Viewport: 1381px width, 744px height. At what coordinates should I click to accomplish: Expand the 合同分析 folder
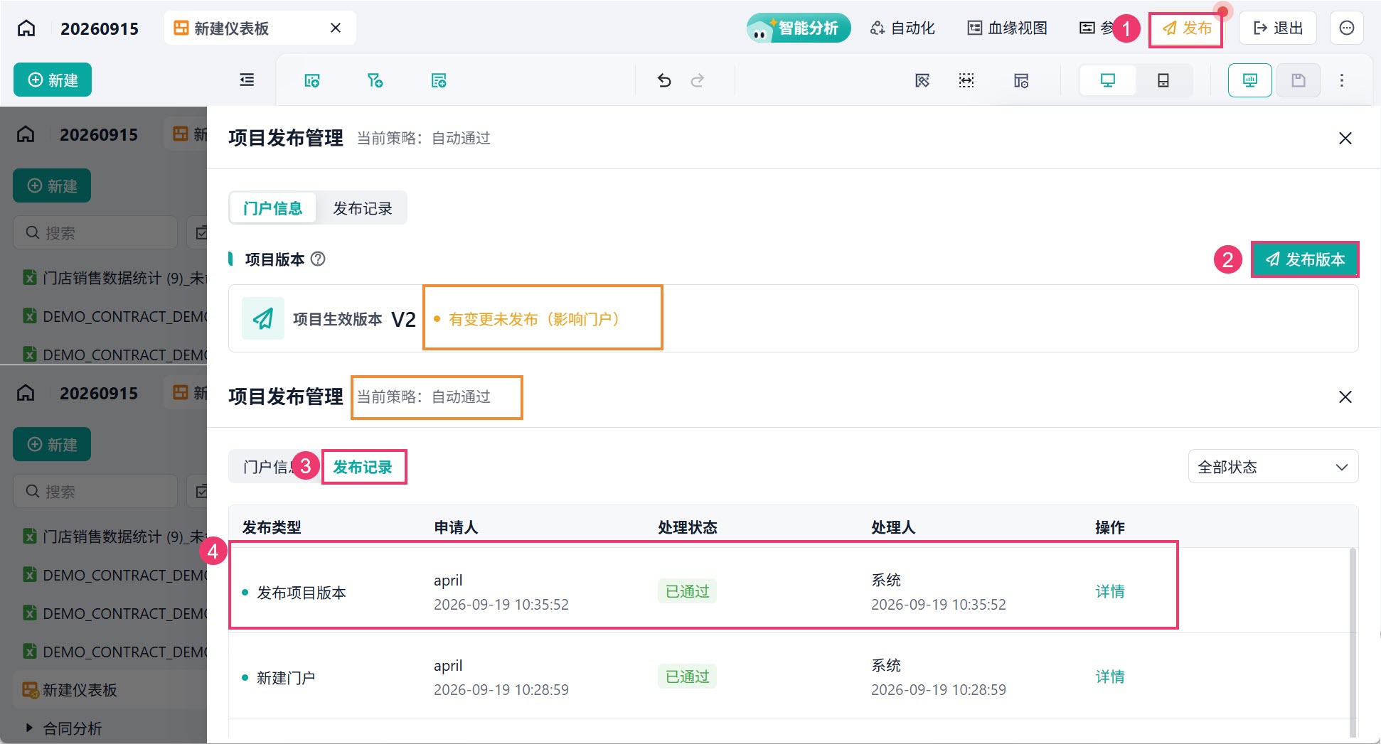coord(29,728)
